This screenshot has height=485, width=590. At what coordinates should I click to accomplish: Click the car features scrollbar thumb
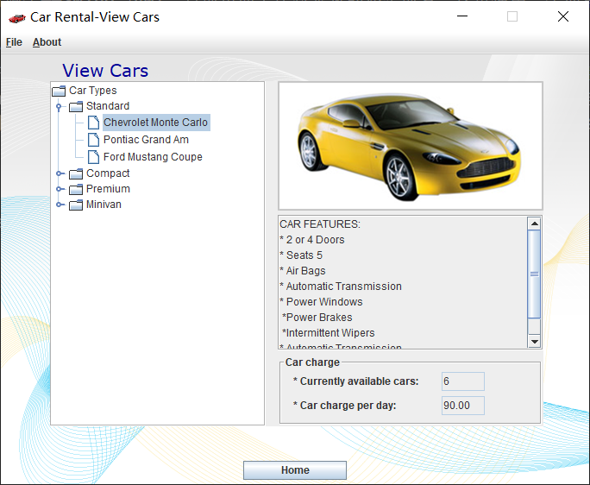click(x=534, y=274)
